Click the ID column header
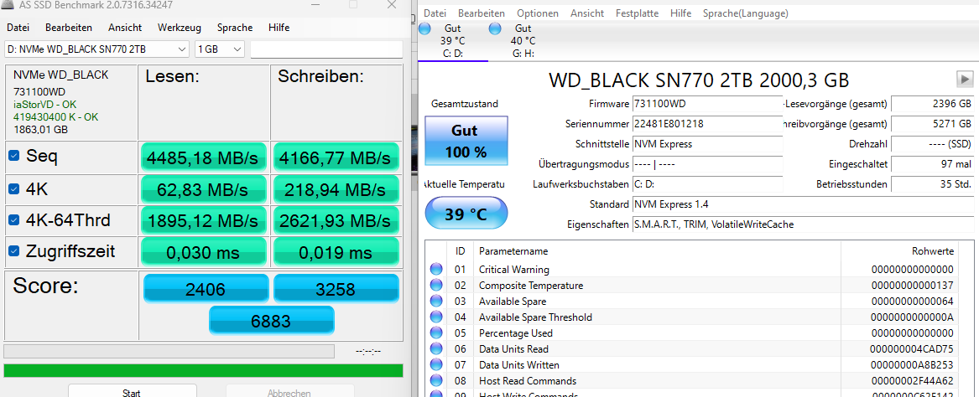Viewport: 979px width, 397px height. coord(461,251)
